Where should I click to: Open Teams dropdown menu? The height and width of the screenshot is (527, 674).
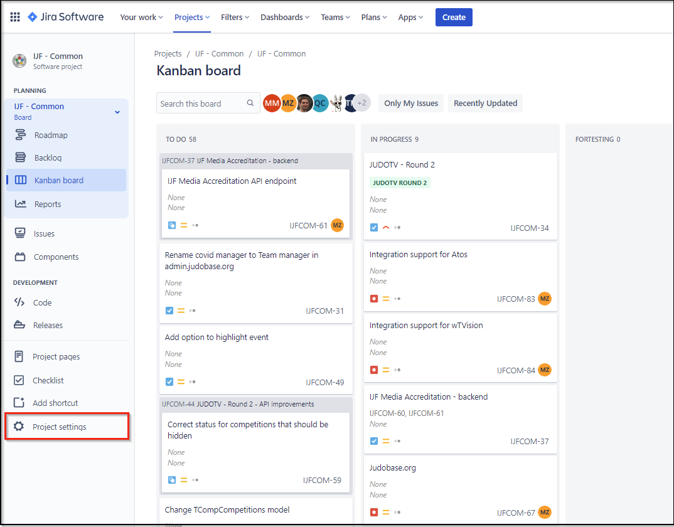335,17
